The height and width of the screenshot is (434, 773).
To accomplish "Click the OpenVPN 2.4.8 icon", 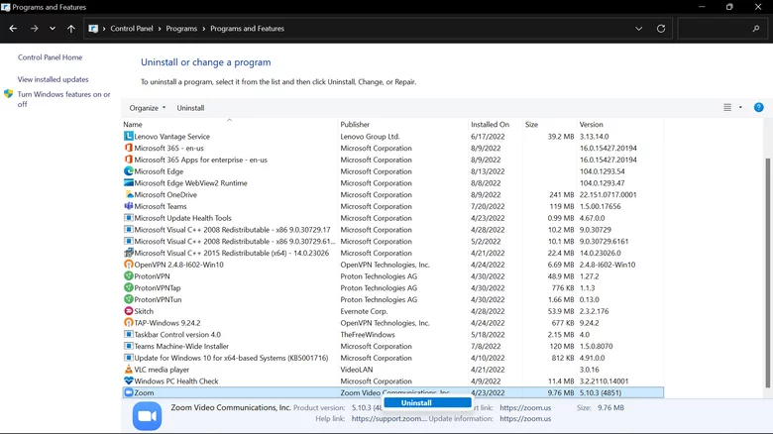I will (128, 265).
